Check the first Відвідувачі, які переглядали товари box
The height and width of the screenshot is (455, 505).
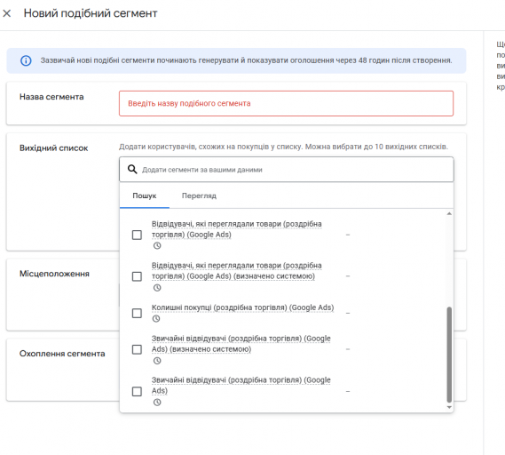[137, 235]
